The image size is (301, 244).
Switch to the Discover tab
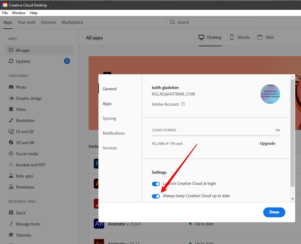48,22
